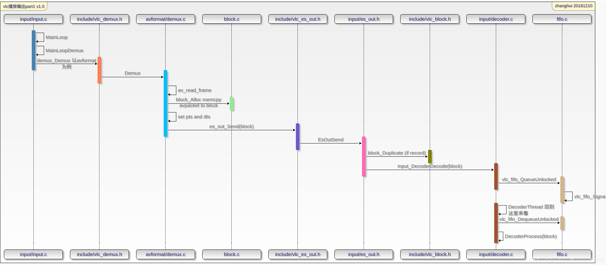Select top include/vlc_demux.h participant box

coord(99,19)
